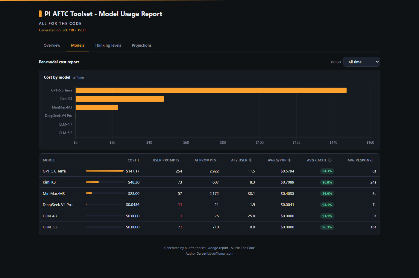The image size is (419, 278).
Task: Click the 38.1 AI per user value
Action: pyautogui.click(x=251, y=194)
